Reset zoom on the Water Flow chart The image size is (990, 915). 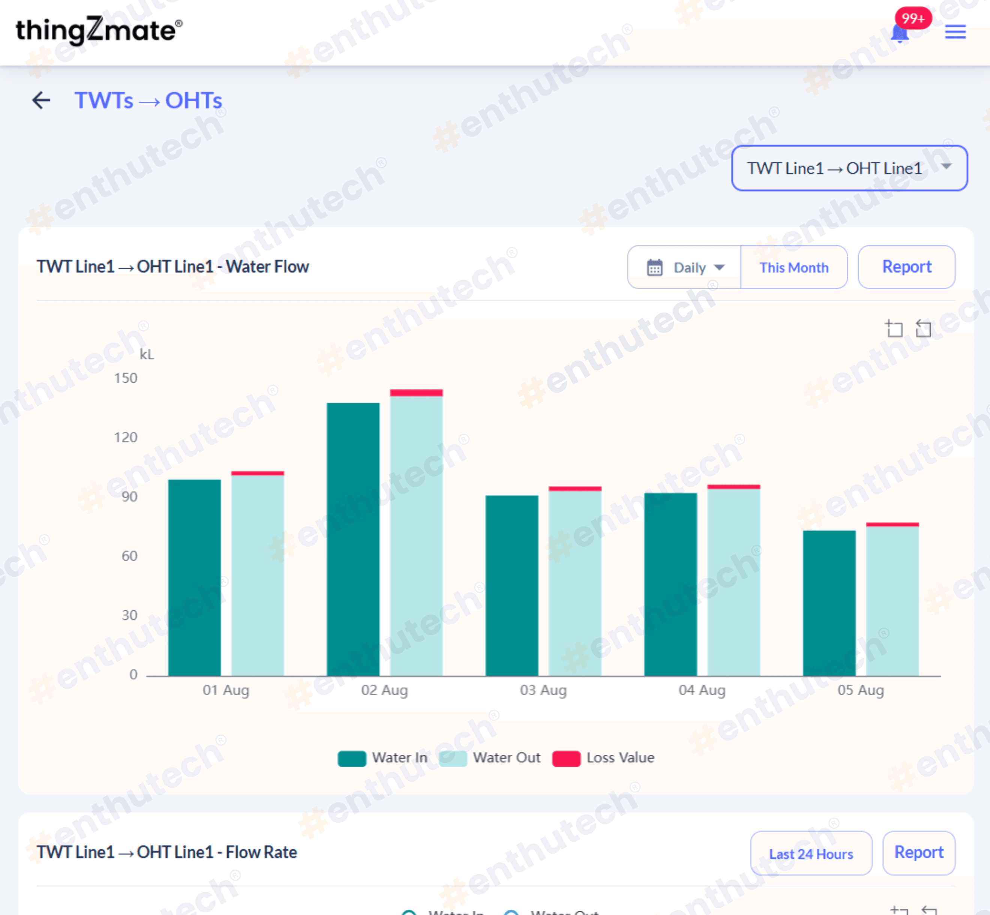(923, 328)
